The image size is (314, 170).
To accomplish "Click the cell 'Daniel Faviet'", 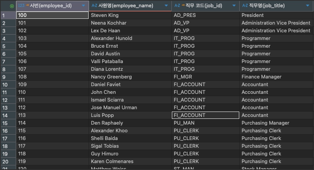I will click(130, 85).
